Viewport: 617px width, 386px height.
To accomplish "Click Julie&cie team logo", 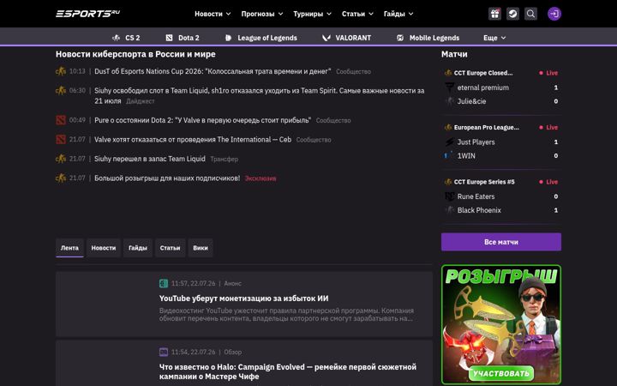I will tap(449, 101).
